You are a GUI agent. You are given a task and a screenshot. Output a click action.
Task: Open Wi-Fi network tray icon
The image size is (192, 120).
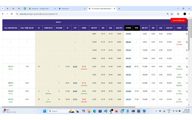(x=173, y=111)
